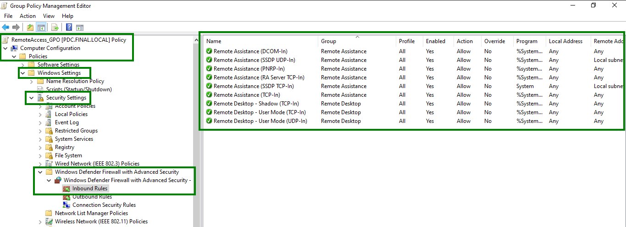The height and width of the screenshot is (227, 626).
Task: Select the Remote Assistance (PNRP-In) rule name
Action: 249,69
